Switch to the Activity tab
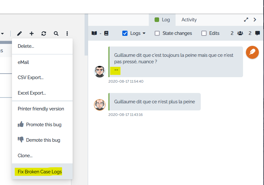264x185 pixels. click(x=189, y=20)
